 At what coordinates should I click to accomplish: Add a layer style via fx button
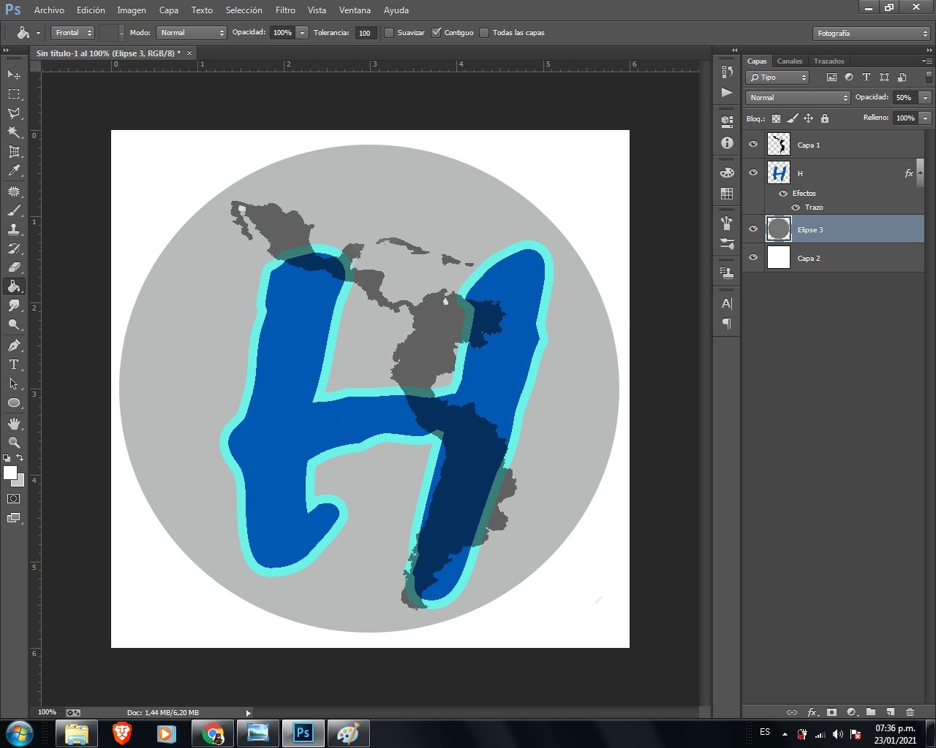tap(812, 712)
